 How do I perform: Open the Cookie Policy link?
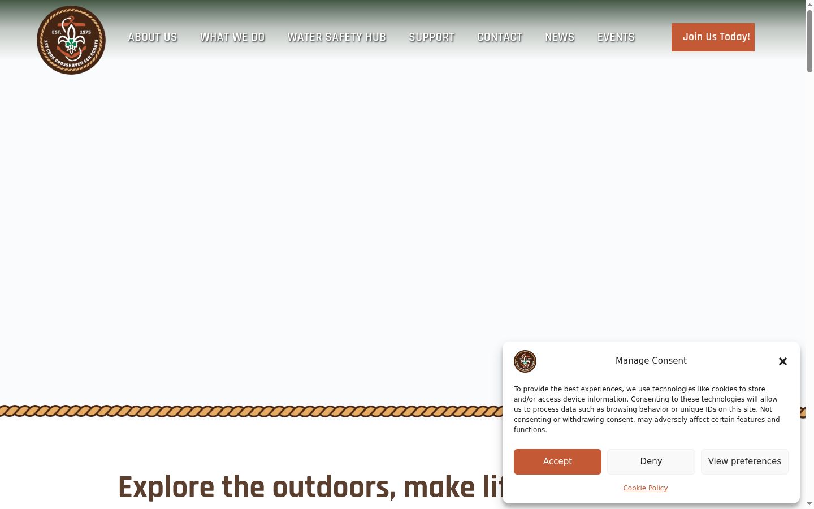coord(646,488)
